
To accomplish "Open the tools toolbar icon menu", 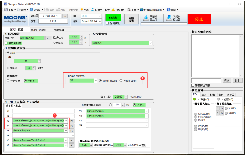I will (x=129, y=10).
